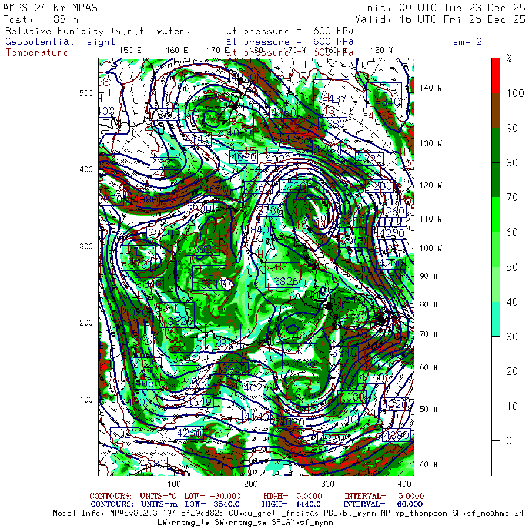Click the "H 4437" high height label box
The image size is (529, 529).
click(x=331, y=92)
